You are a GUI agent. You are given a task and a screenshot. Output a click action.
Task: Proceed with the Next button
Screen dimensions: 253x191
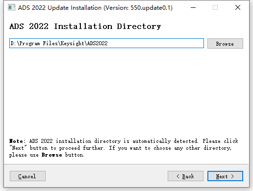coord(225,176)
